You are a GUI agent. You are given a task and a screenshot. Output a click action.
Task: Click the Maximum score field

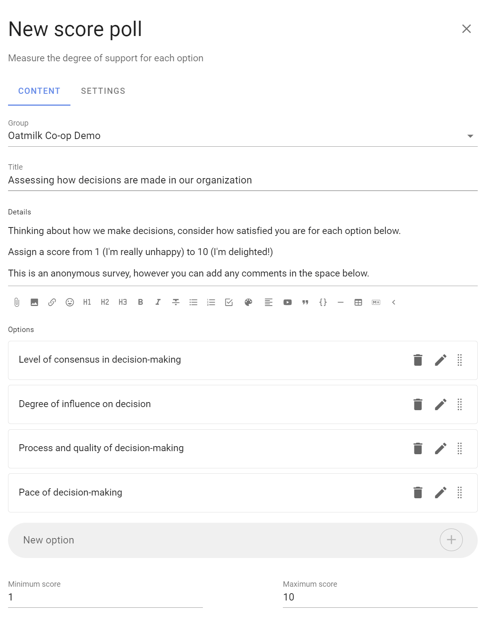[380, 597]
